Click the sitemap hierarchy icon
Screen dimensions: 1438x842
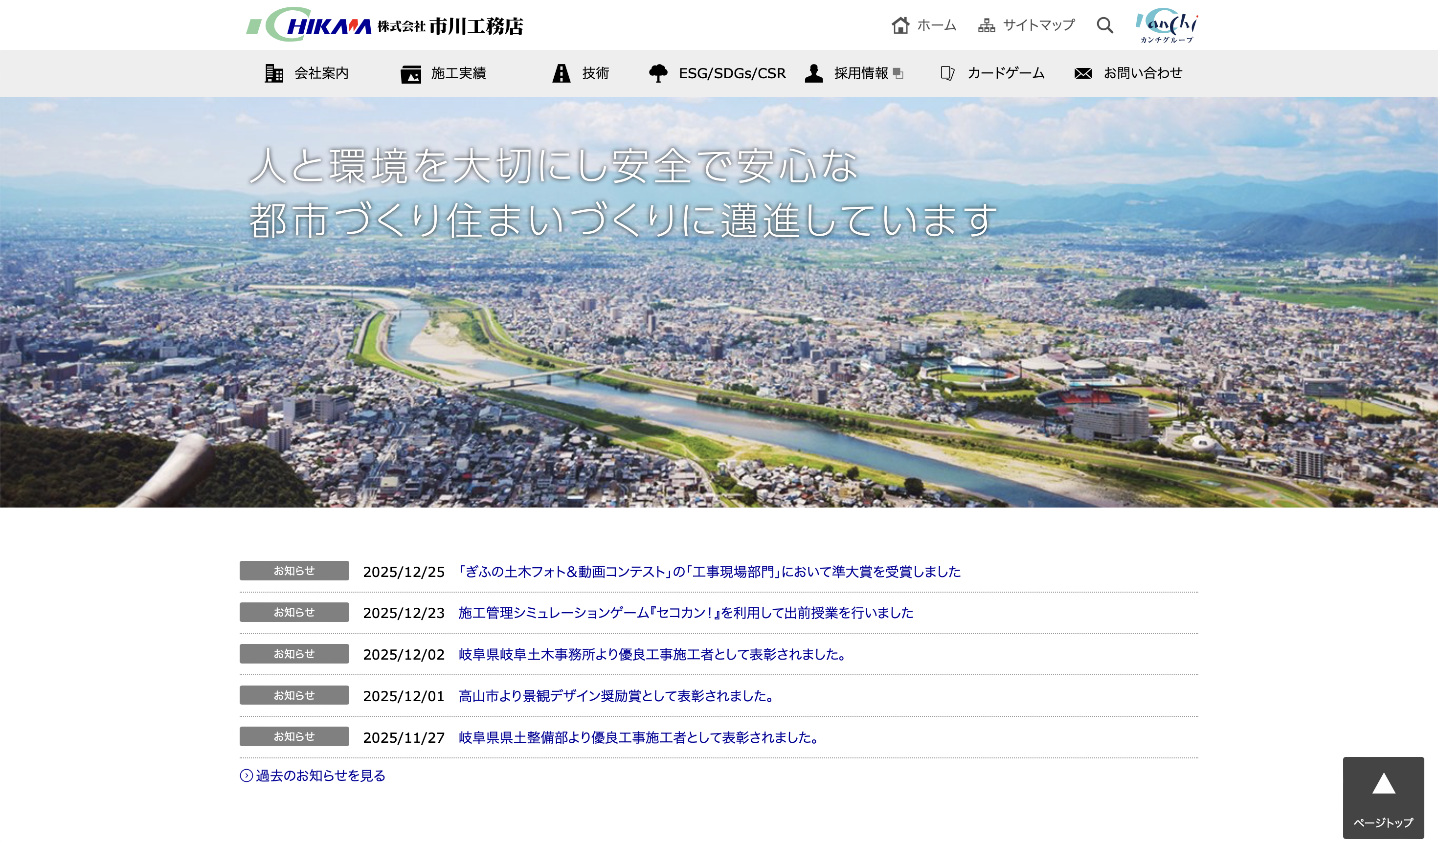[986, 25]
